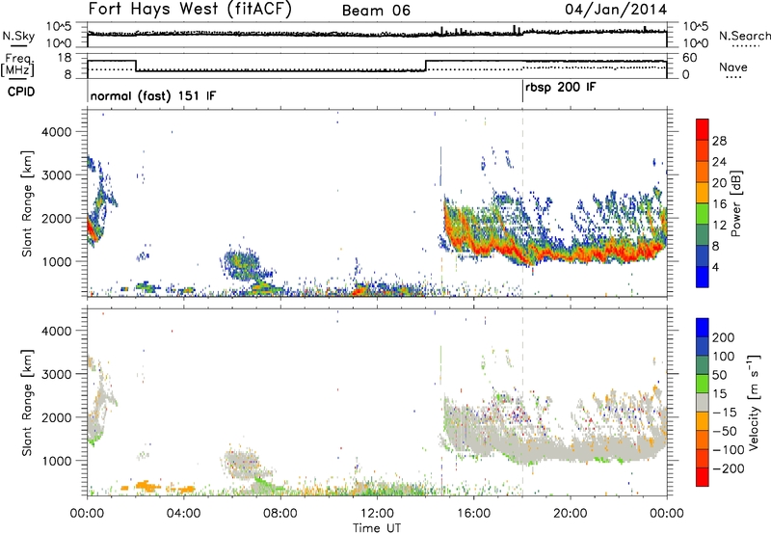Click the 'Freq. [MHz]' axis label
This screenshot has height=534, width=771.
17,65
